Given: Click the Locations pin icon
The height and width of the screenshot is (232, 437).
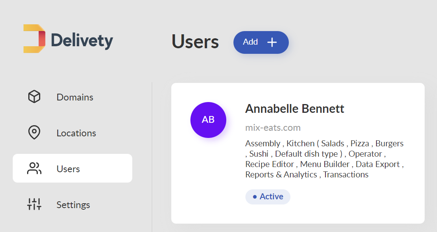Looking at the screenshot, I should click(34, 132).
